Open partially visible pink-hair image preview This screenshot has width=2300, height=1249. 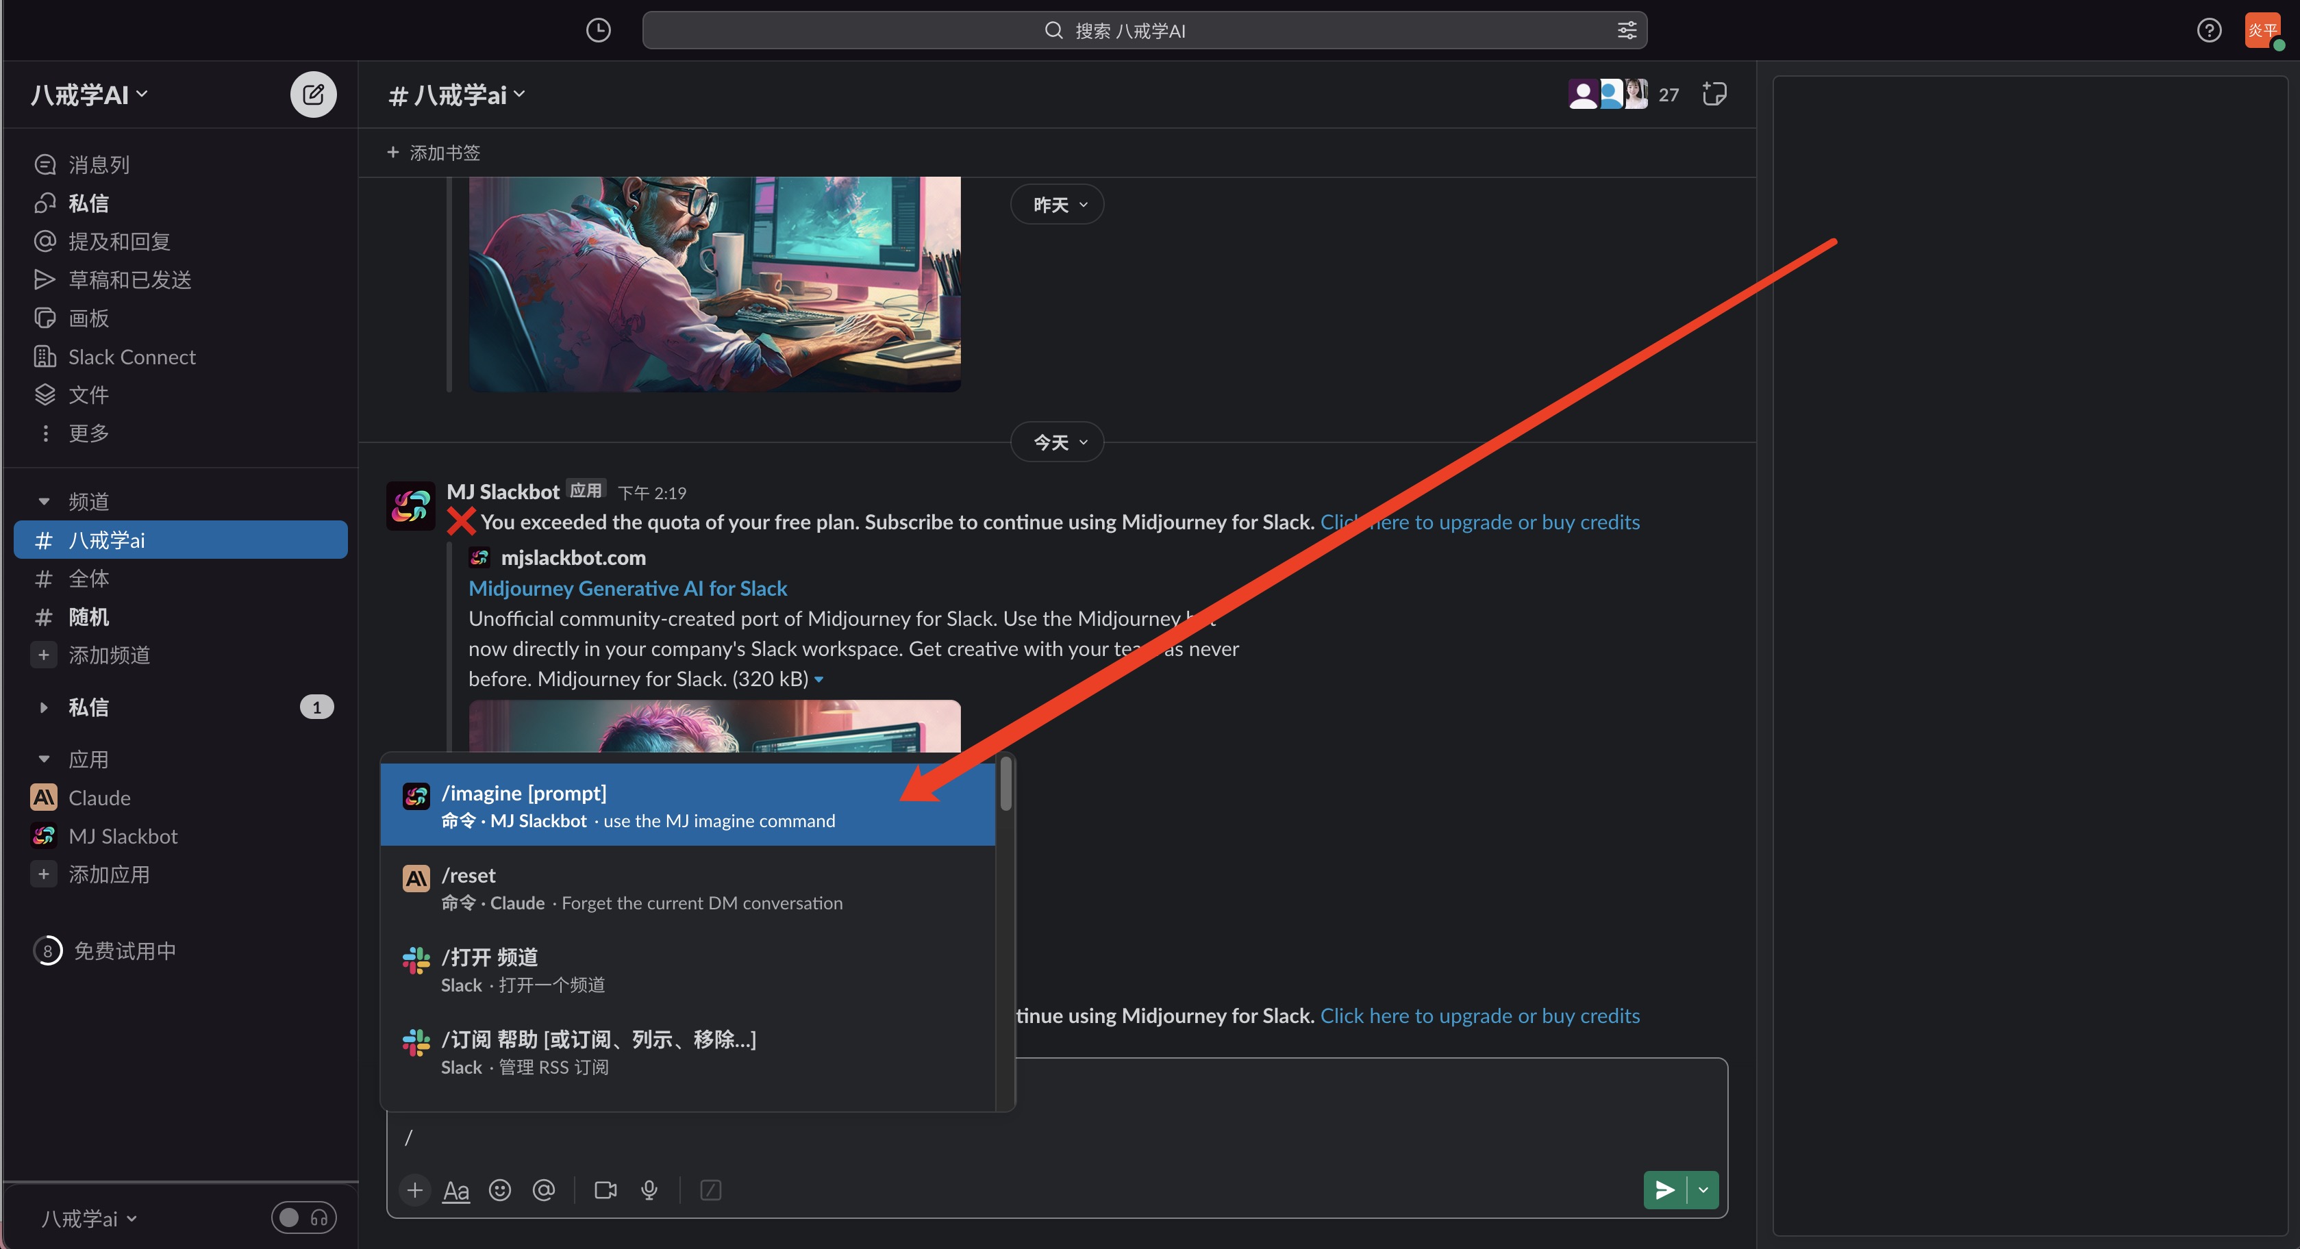tap(714, 726)
